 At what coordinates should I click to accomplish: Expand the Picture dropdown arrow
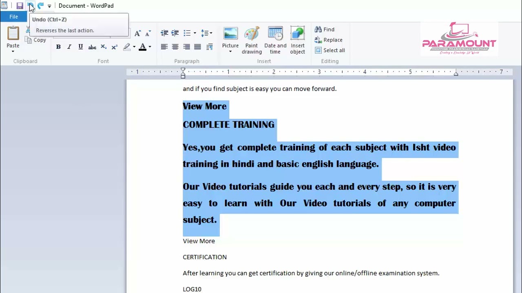pos(230,52)
